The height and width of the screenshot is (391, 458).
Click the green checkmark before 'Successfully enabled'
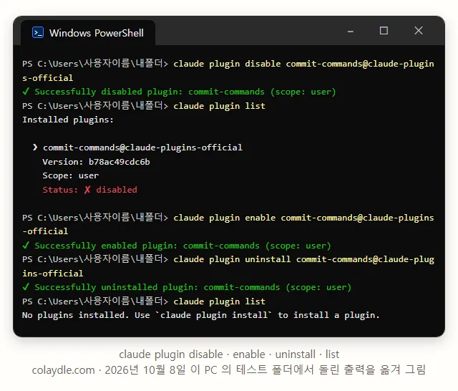pyautogui.click(x=26, y=246)
